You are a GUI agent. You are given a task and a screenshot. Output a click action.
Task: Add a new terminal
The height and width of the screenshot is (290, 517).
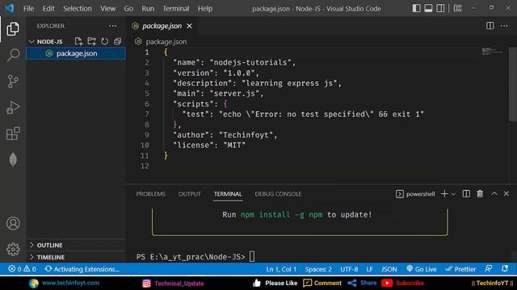[444, 194]
